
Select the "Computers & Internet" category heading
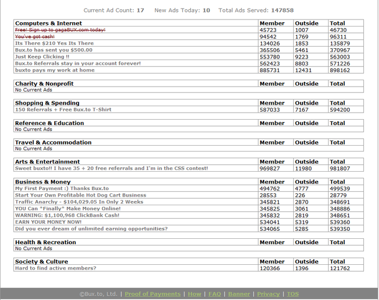[48, 23]
